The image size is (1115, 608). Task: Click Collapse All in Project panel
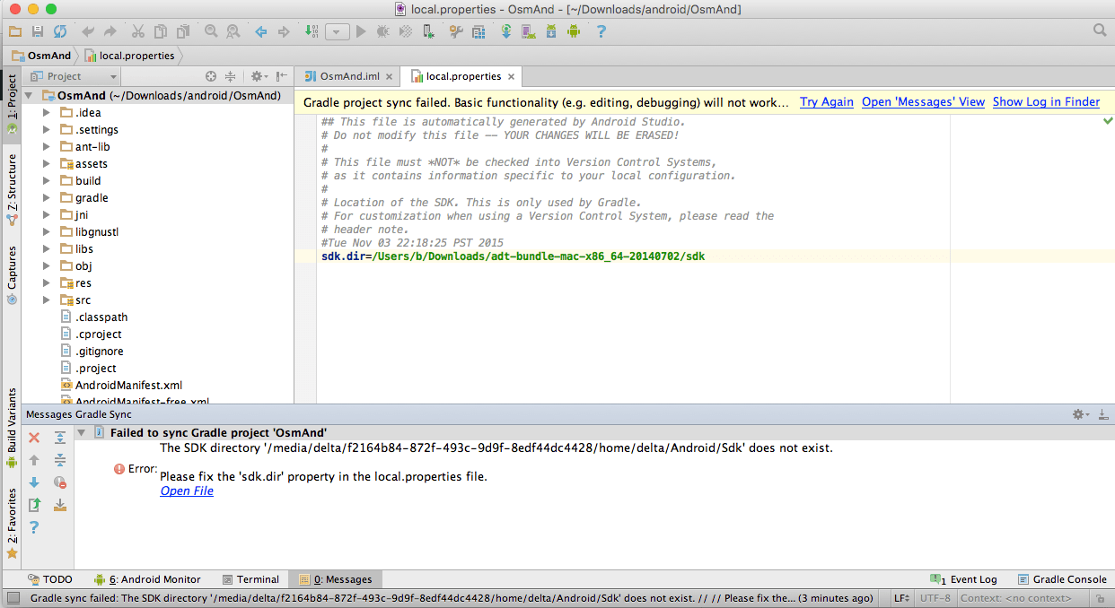click(x=231, y=76)
